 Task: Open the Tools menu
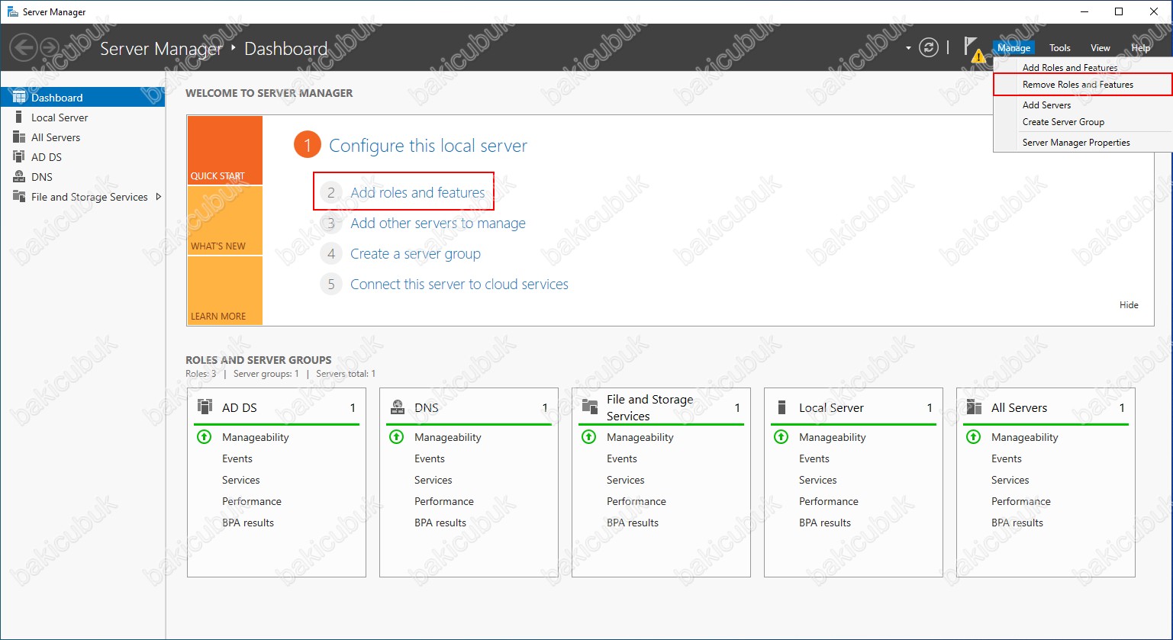point(1059,48)
